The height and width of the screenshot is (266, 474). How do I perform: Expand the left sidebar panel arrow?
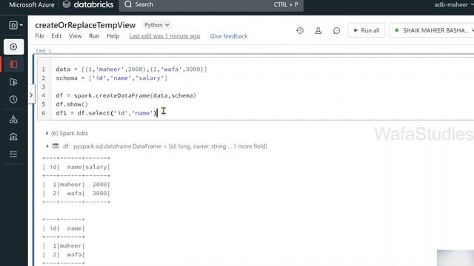[31, 95]
